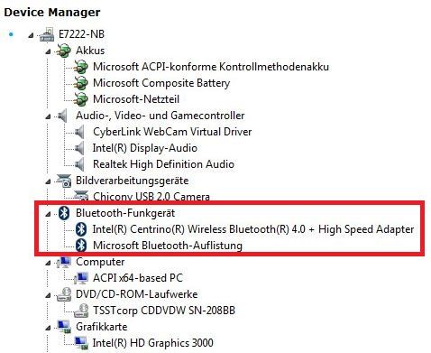Collapse the Computer category
This screenshot has width=431, height=353.
(x=48, y=263)
